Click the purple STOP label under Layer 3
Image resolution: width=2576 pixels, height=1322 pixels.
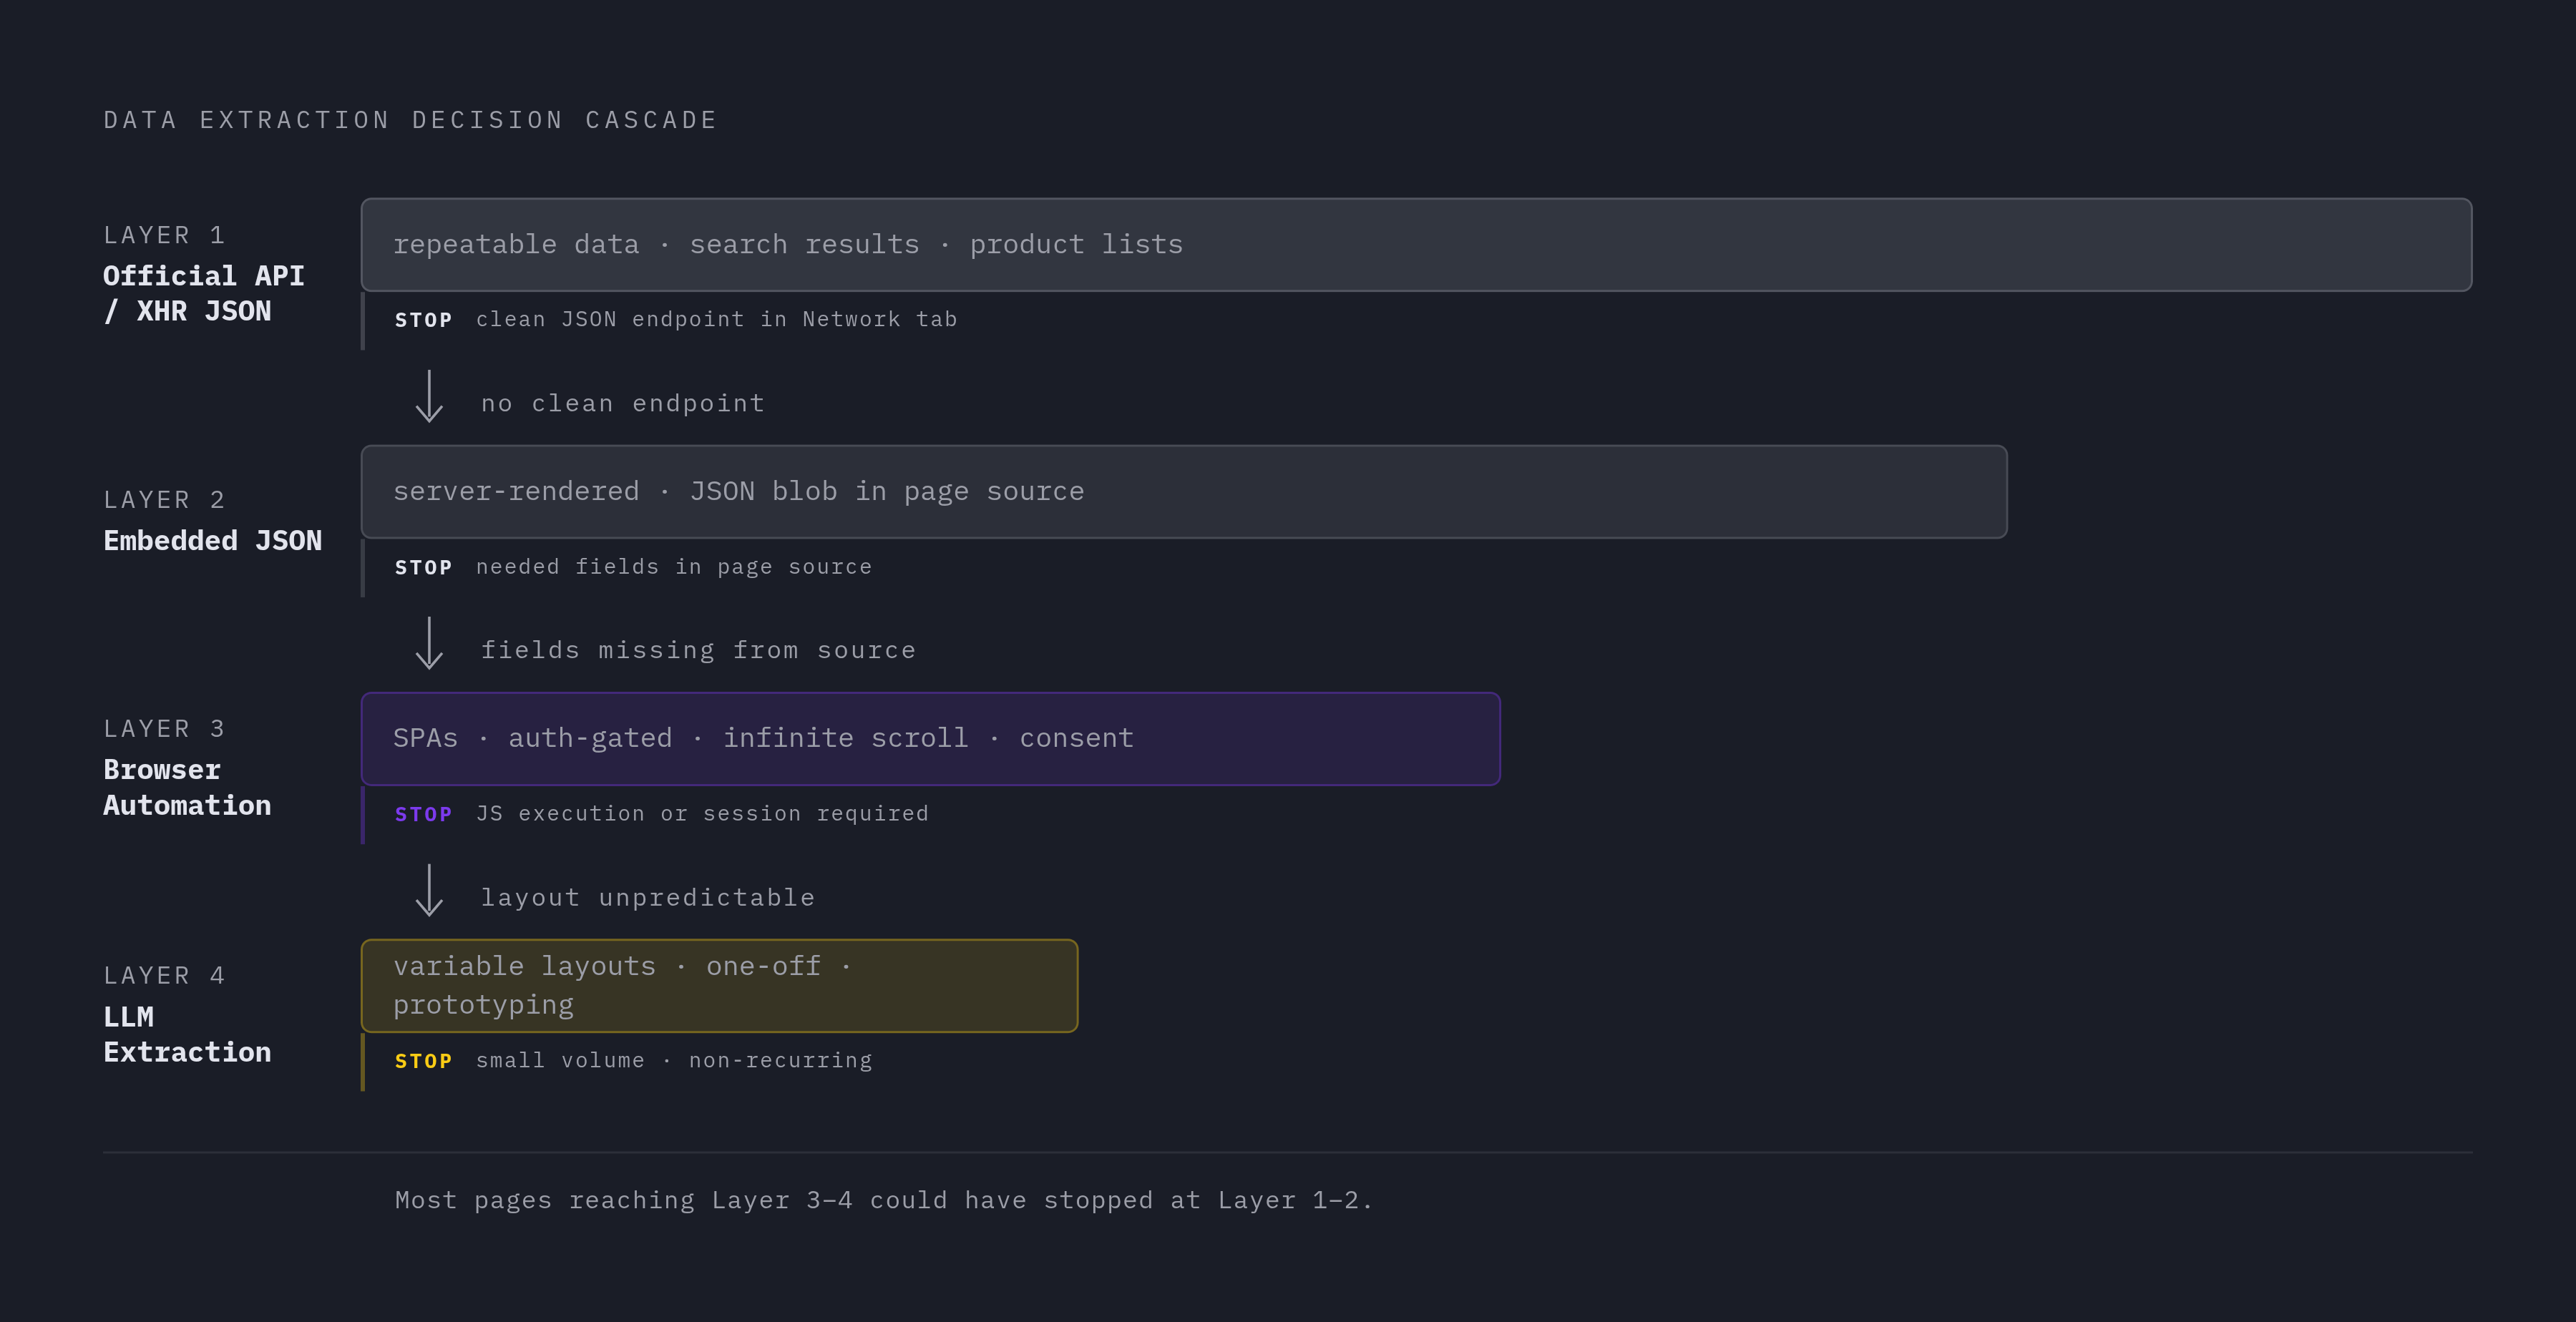coord(423,815)
